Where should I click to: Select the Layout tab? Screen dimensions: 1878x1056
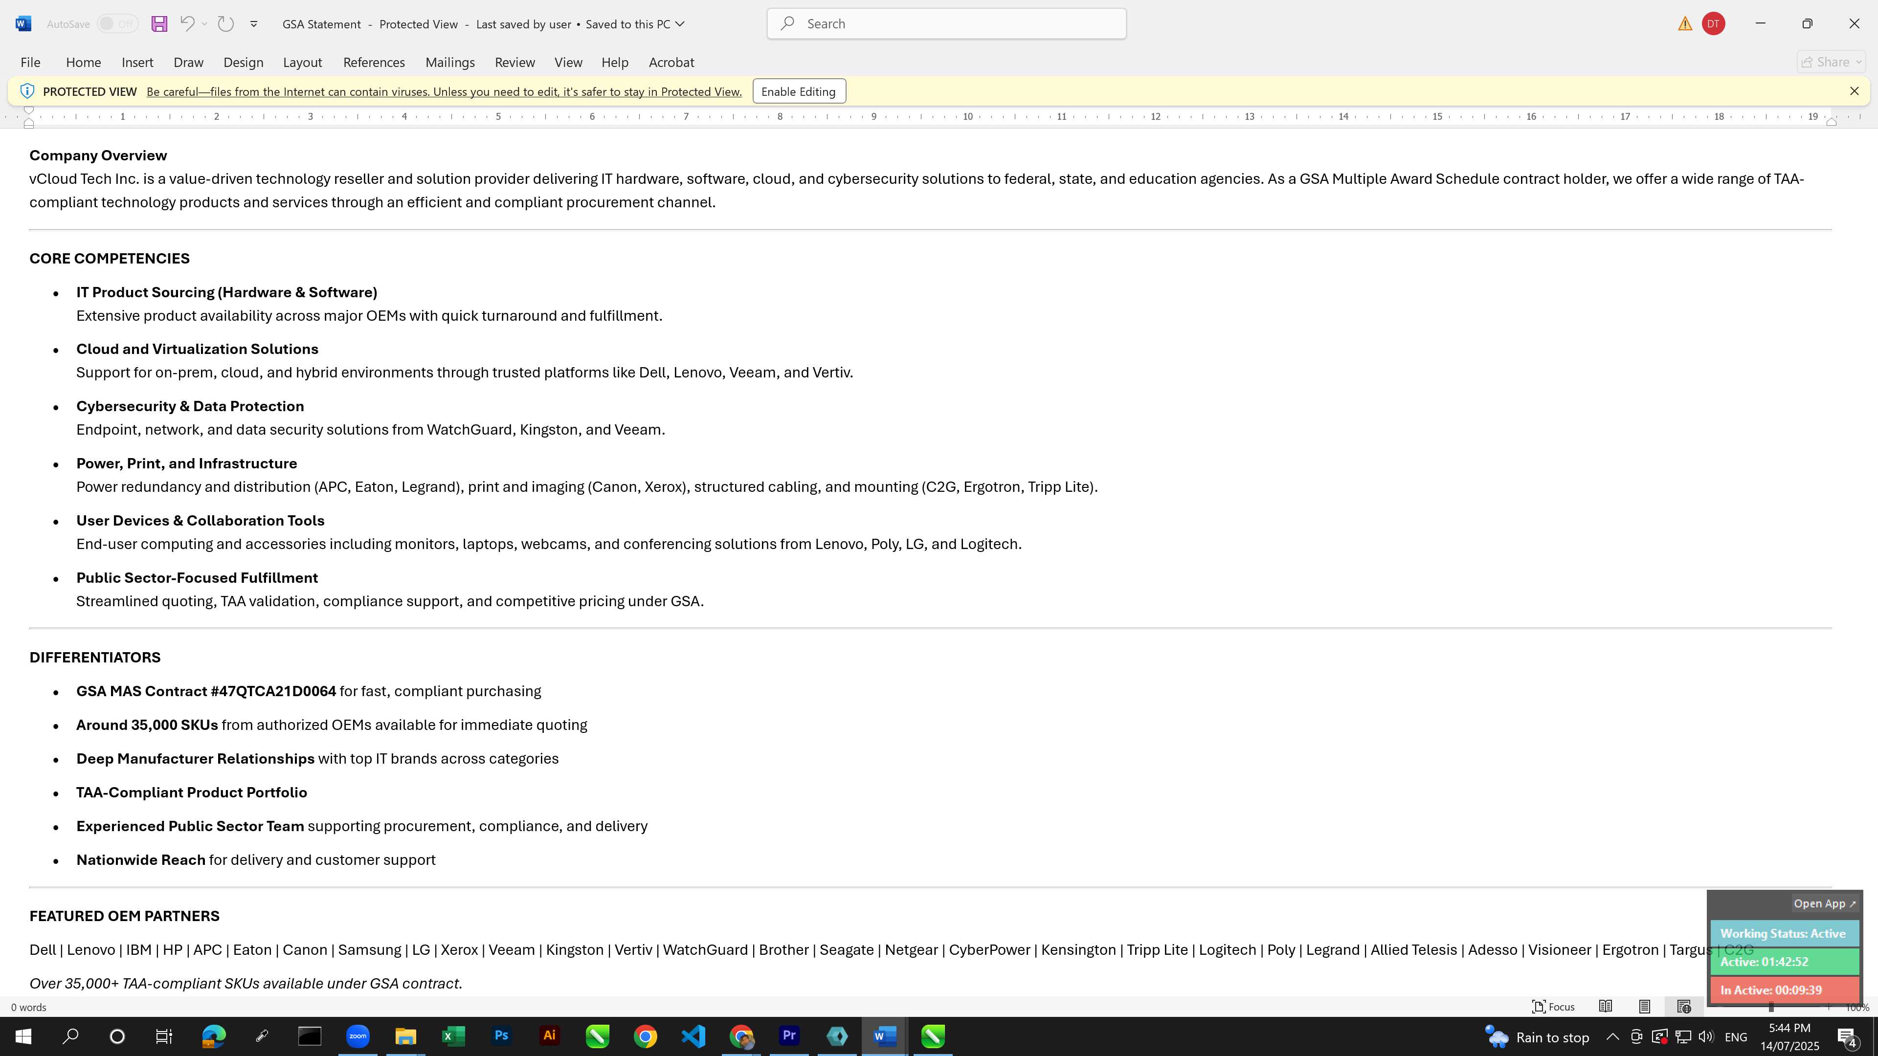pyautogui.click(x=303, y=62)
